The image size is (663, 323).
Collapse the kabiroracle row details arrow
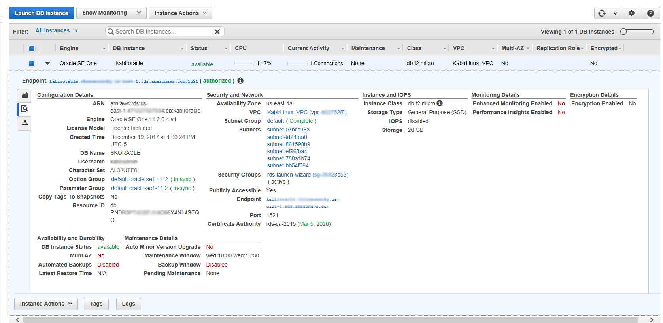click(47, 64)
